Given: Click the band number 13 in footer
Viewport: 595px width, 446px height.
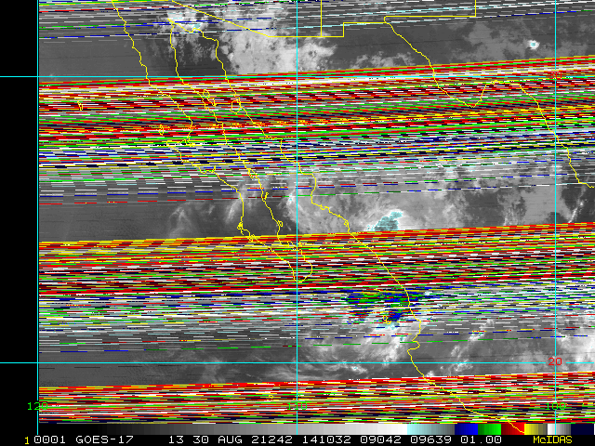Looking at the screenshot, I should (x=176, y=439).
